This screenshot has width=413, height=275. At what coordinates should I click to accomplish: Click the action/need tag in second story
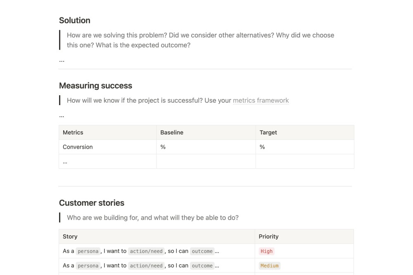[x=146, y=266]
